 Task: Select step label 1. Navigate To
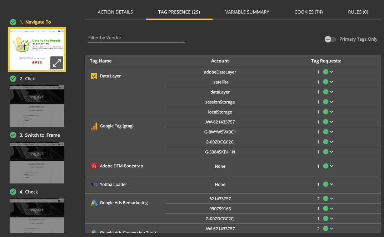(x=35, y=22)
